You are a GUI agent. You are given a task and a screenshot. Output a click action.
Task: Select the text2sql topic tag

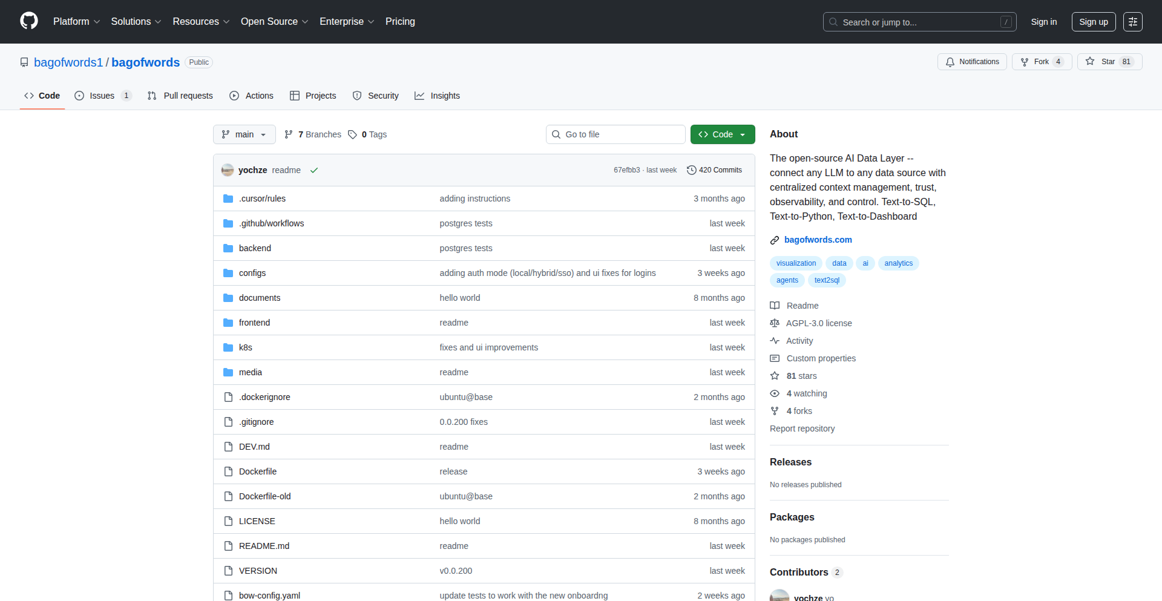(827, 280)
